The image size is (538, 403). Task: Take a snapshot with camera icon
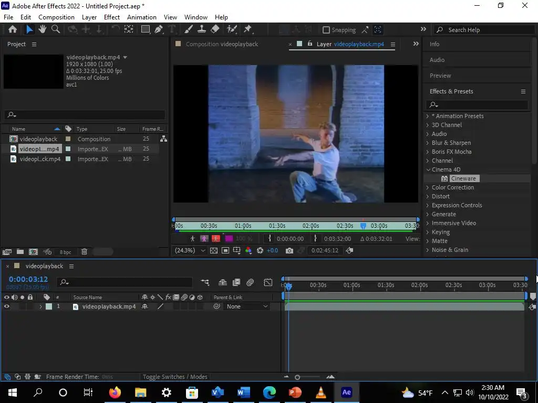point(289,250)
